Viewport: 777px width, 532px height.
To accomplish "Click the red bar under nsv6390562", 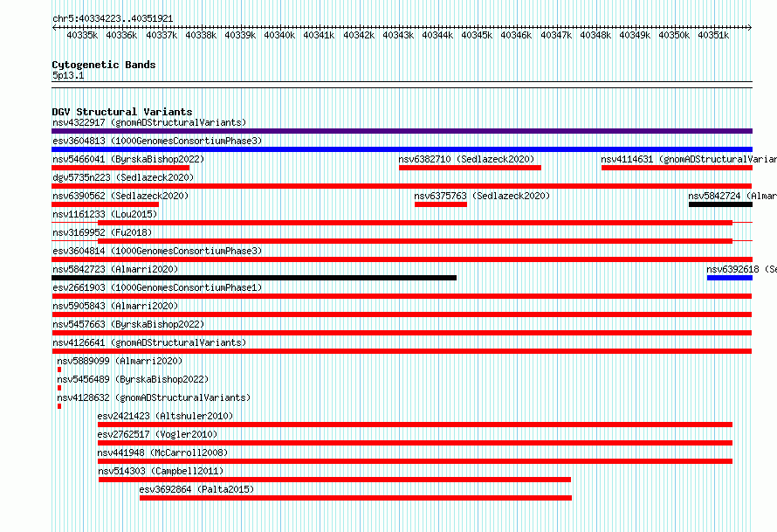I will (x=105, y=204).
